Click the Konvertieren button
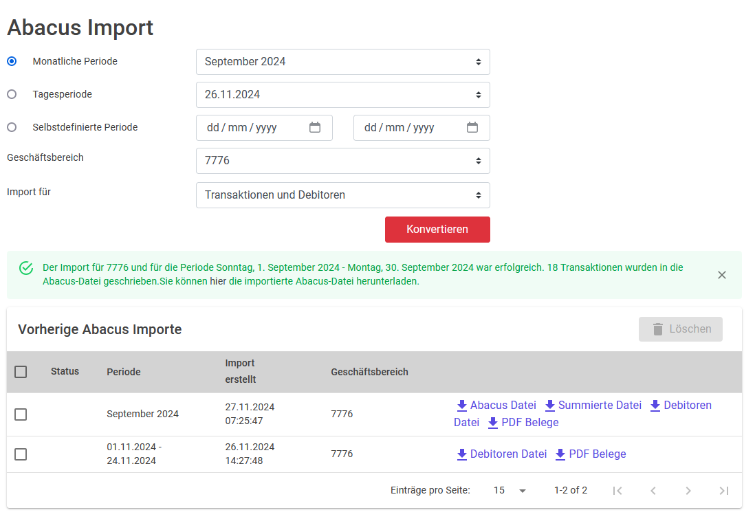755x521 pixels. pos(437,229)
